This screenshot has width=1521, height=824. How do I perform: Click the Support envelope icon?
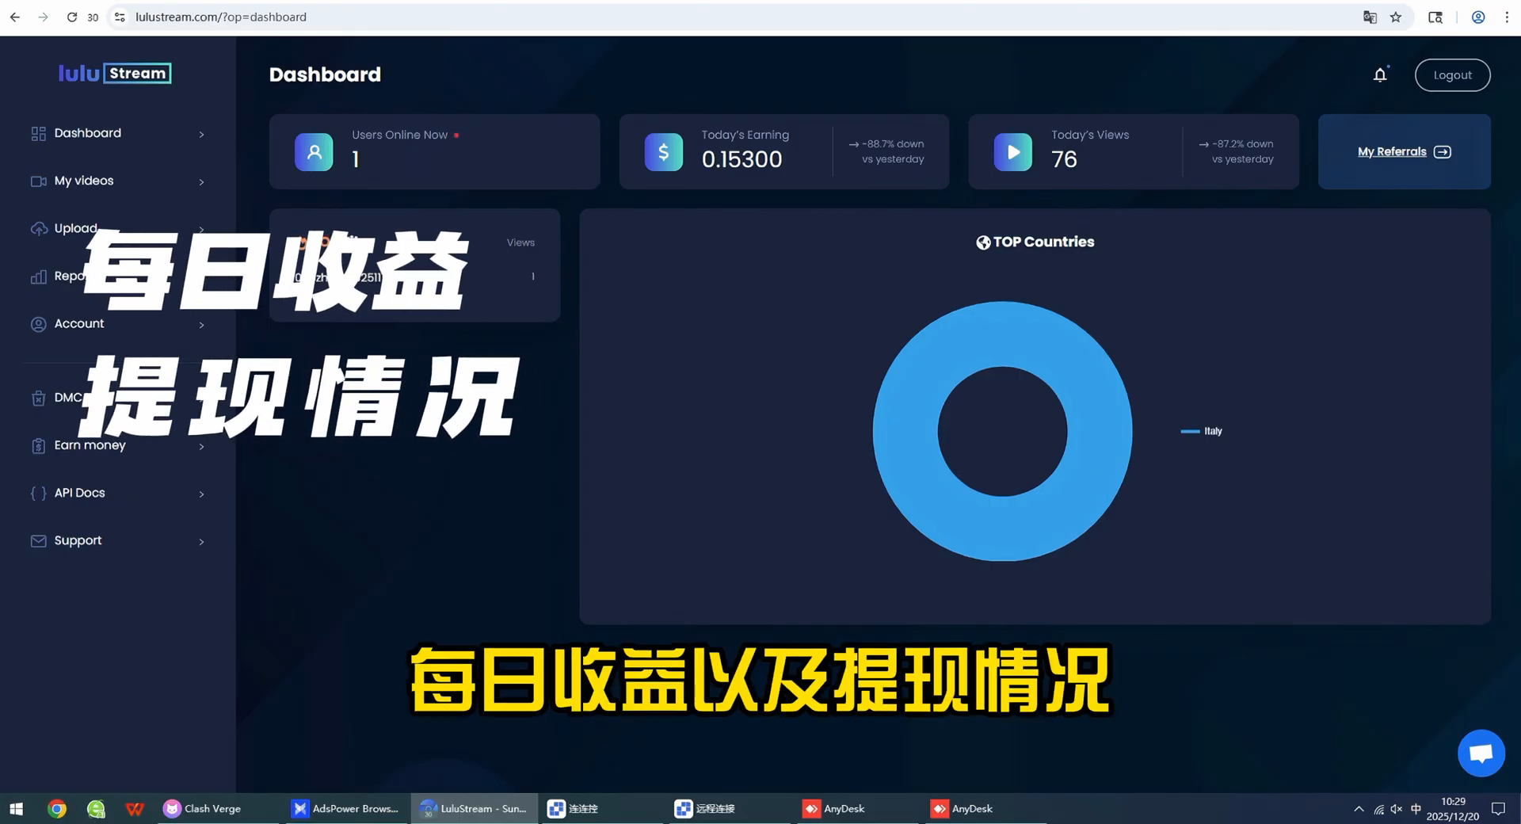tap(38, 540)
